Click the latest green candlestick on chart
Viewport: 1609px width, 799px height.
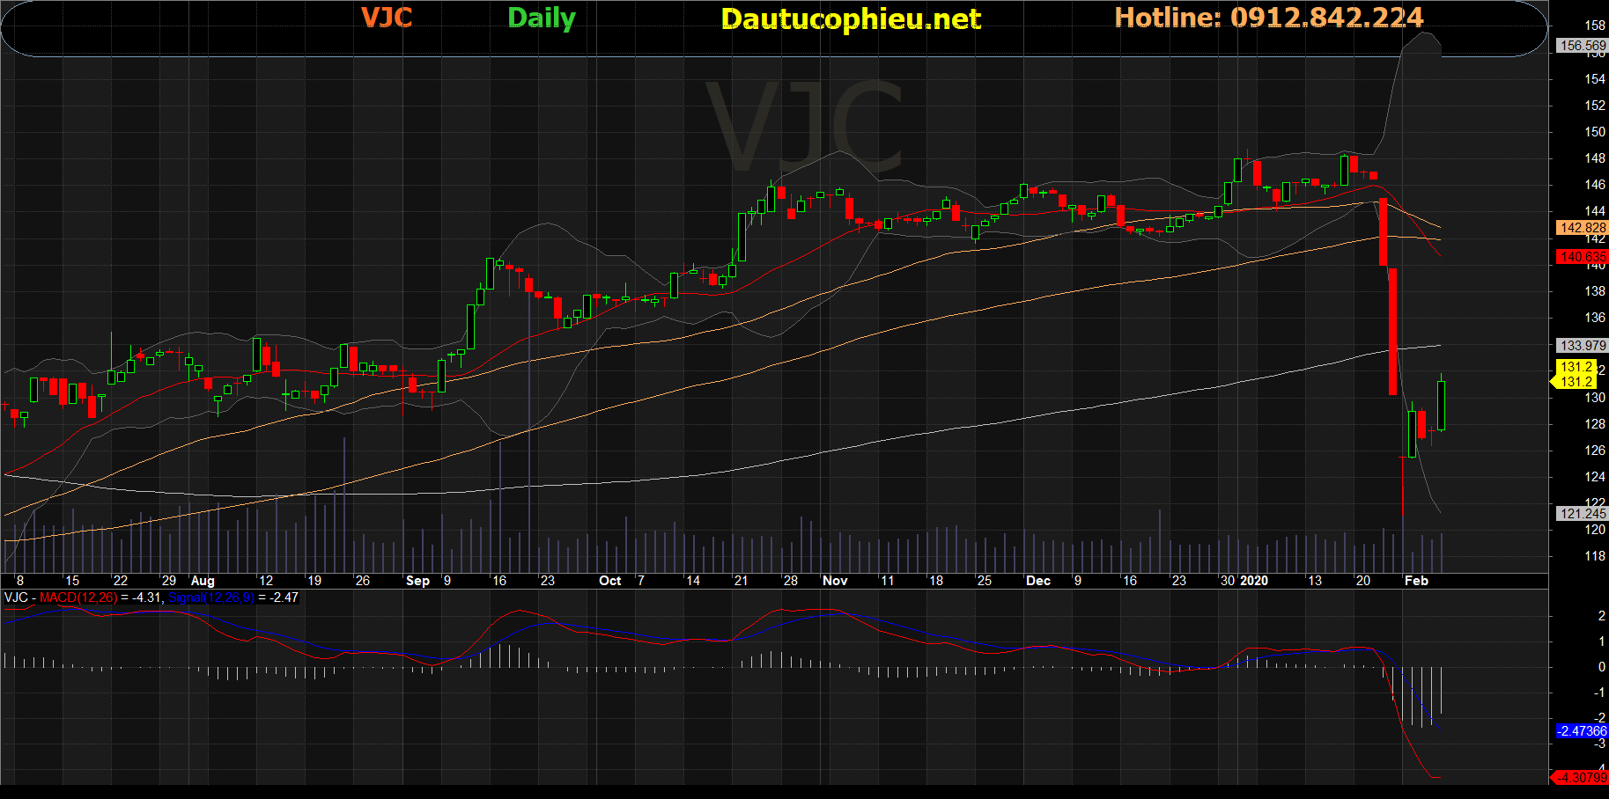click(1442, 405)
